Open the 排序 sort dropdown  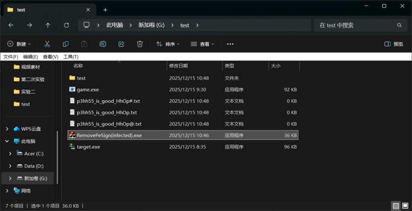pos(168,44)
